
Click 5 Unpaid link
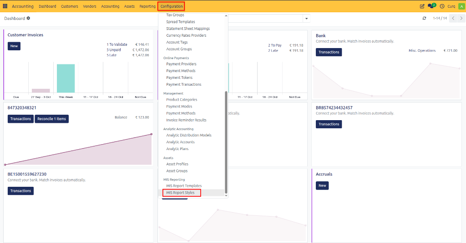(113, 50)
